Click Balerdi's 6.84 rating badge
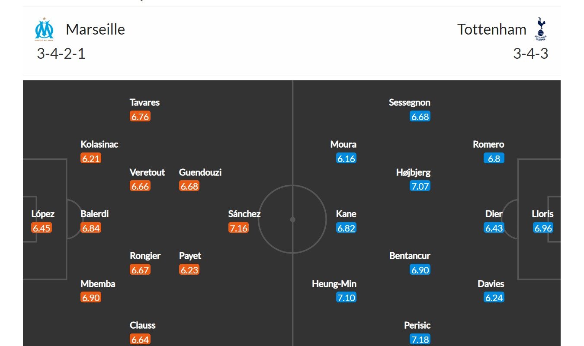 click(x=91, y=228)
